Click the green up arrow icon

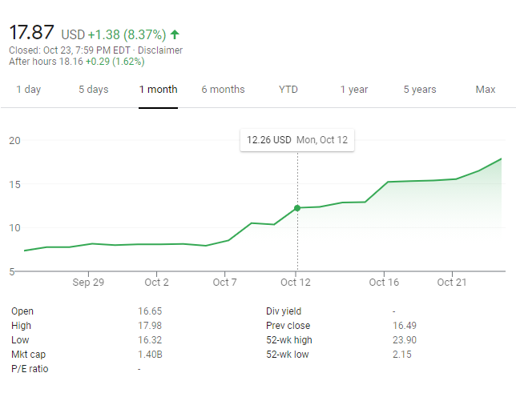pos(175,34)
